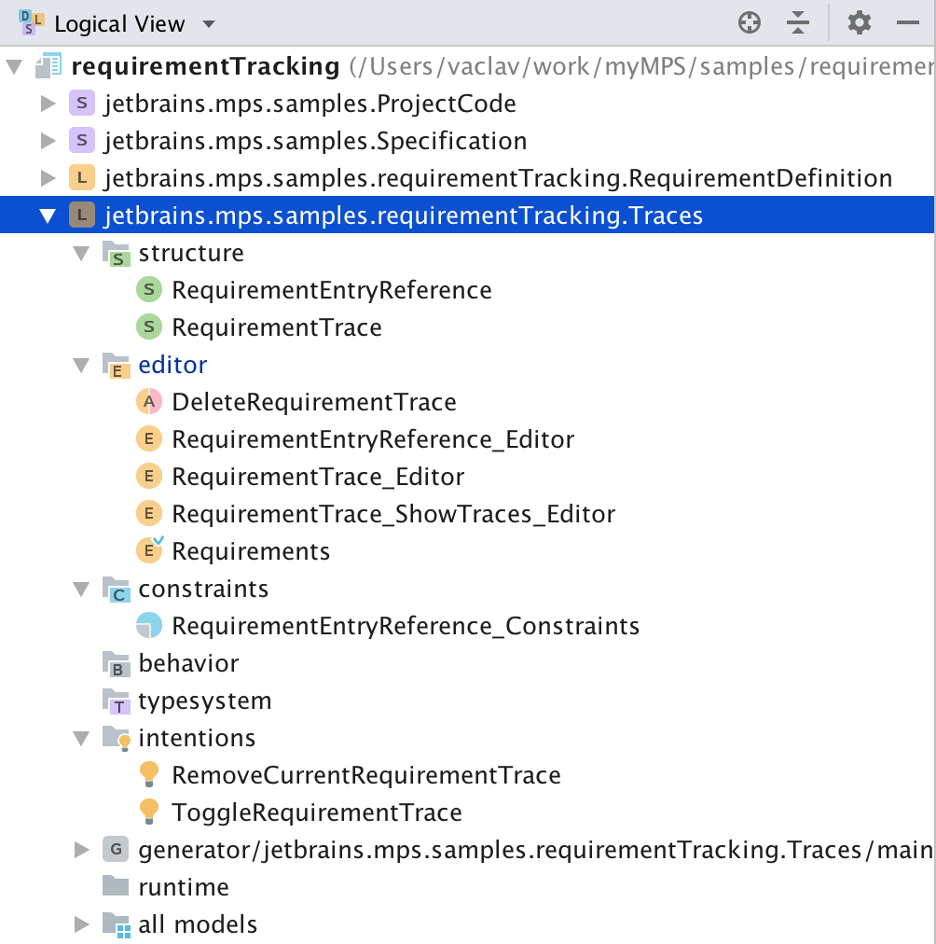The height and width of the screenshot is (944, 936).
Task: Open the gear settings menu
Action: tap(859, 23)
